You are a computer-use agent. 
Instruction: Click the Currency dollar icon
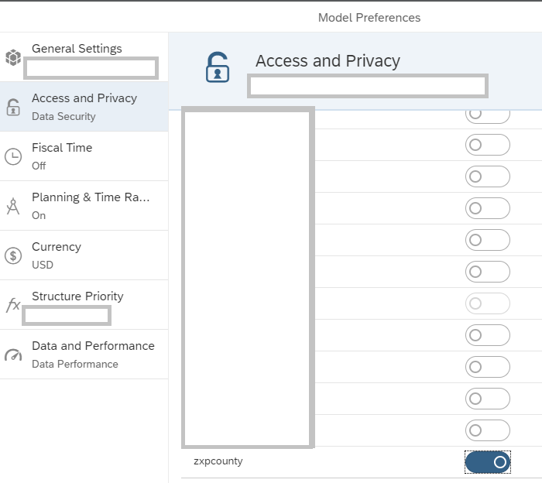point(13,255)
